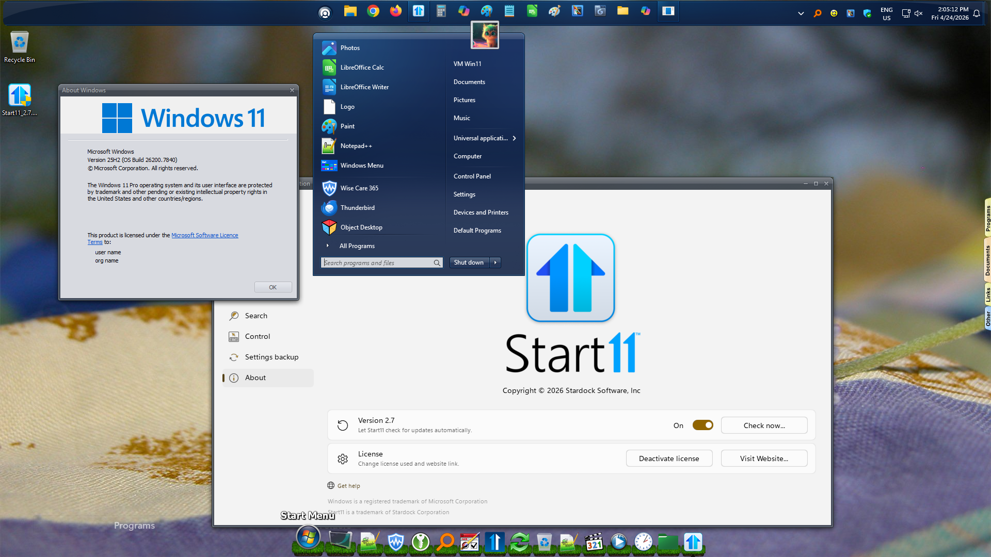Open Firefox from the top taskbar

396,11
